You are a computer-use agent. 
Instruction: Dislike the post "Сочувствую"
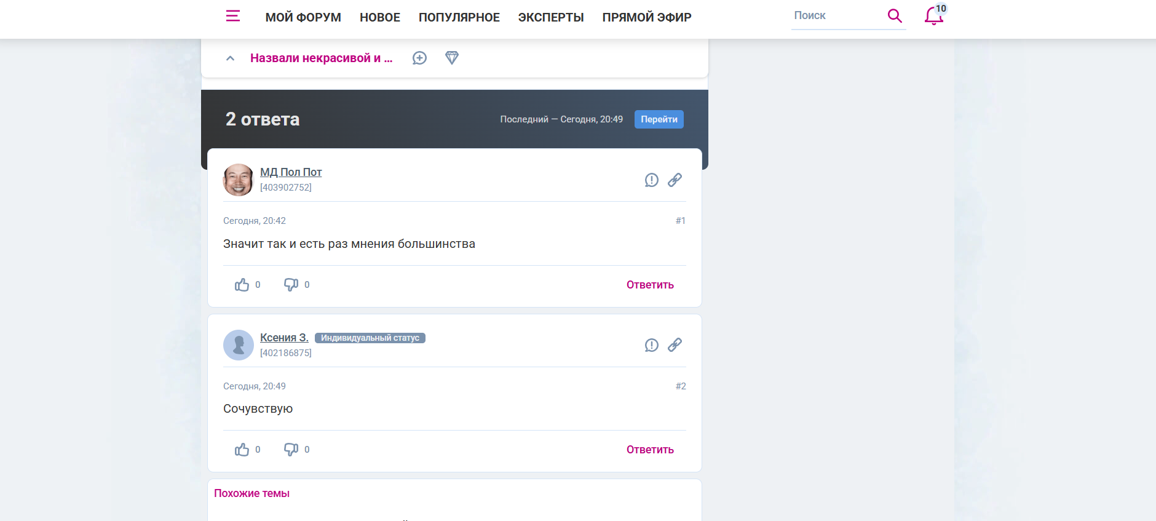tap(291, 450)
